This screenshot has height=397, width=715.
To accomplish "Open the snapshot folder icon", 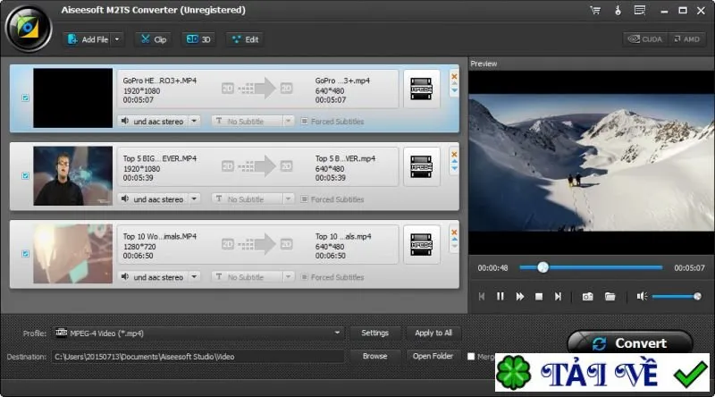I will pos(610,297).
